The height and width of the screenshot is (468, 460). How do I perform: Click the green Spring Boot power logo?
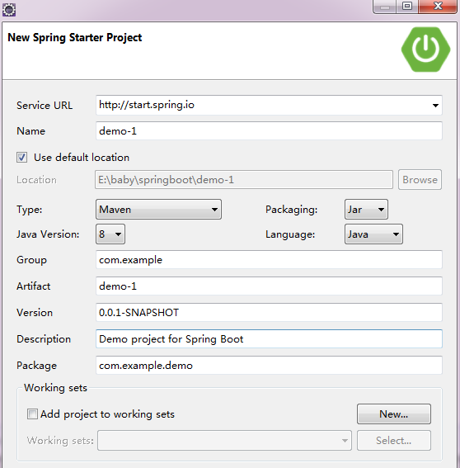[425, 50]
